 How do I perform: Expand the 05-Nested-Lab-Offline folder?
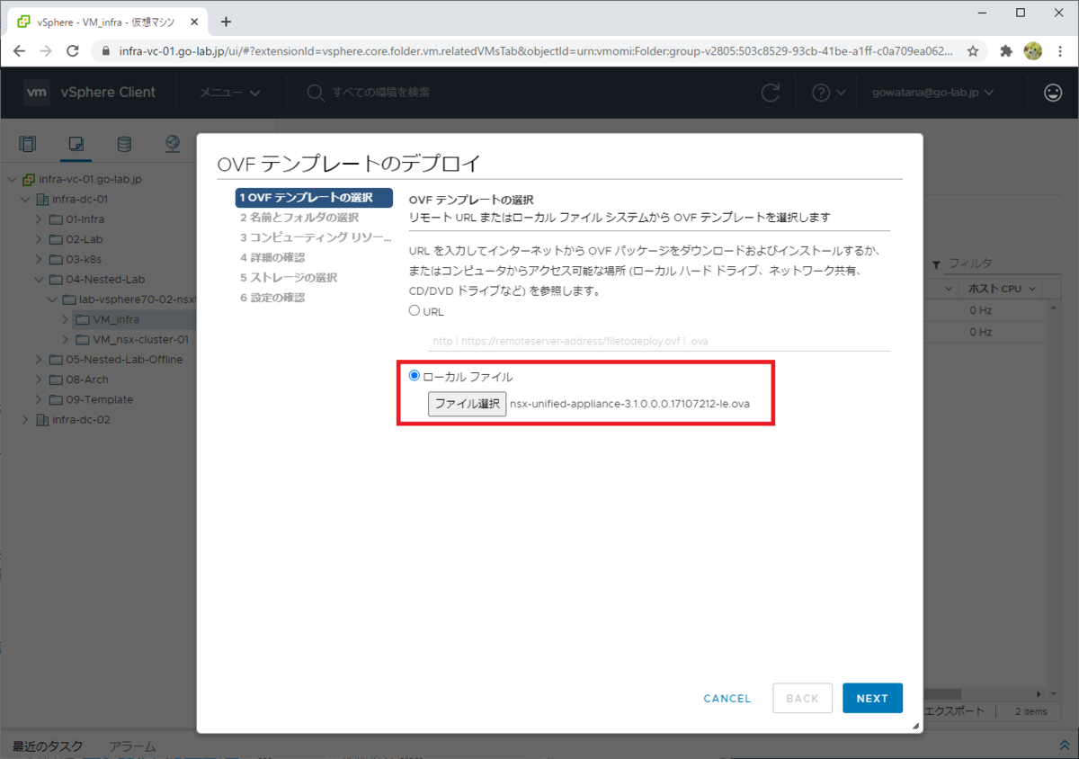point(38,359)
